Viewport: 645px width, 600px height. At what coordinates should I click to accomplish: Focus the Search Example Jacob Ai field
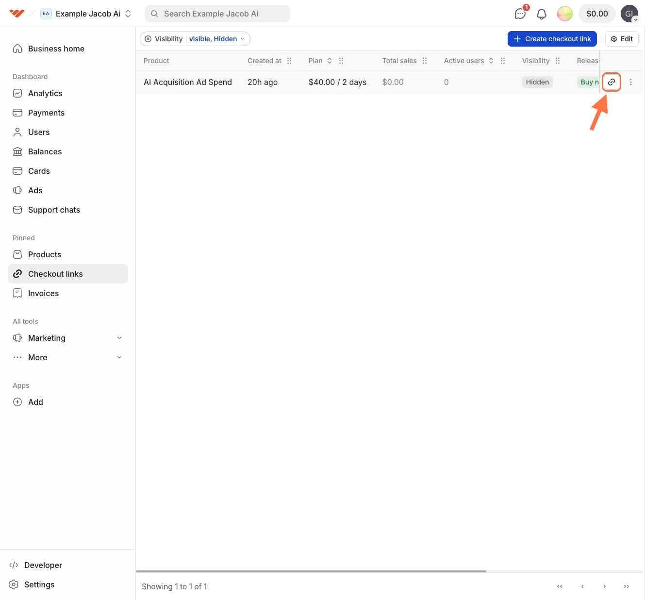click(217, 14)
